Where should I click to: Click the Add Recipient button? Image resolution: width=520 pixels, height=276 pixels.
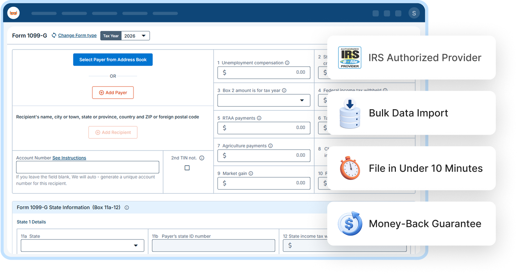[x=113, y=132]
